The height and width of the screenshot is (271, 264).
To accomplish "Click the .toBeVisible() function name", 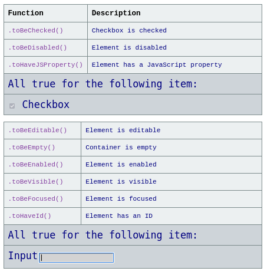I will pos(35,182).
